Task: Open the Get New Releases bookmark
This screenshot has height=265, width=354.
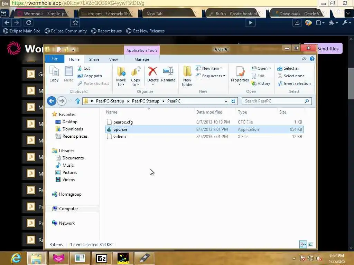Action: coord(146,31)
